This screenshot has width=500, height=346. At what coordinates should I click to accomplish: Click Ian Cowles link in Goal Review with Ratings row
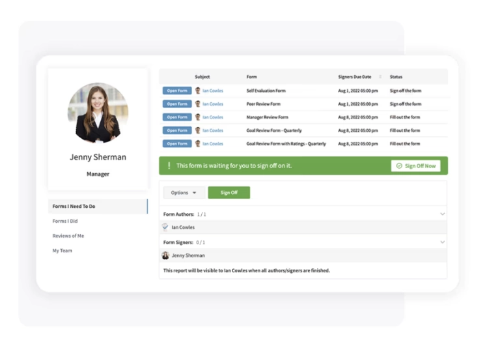(212, 143)
